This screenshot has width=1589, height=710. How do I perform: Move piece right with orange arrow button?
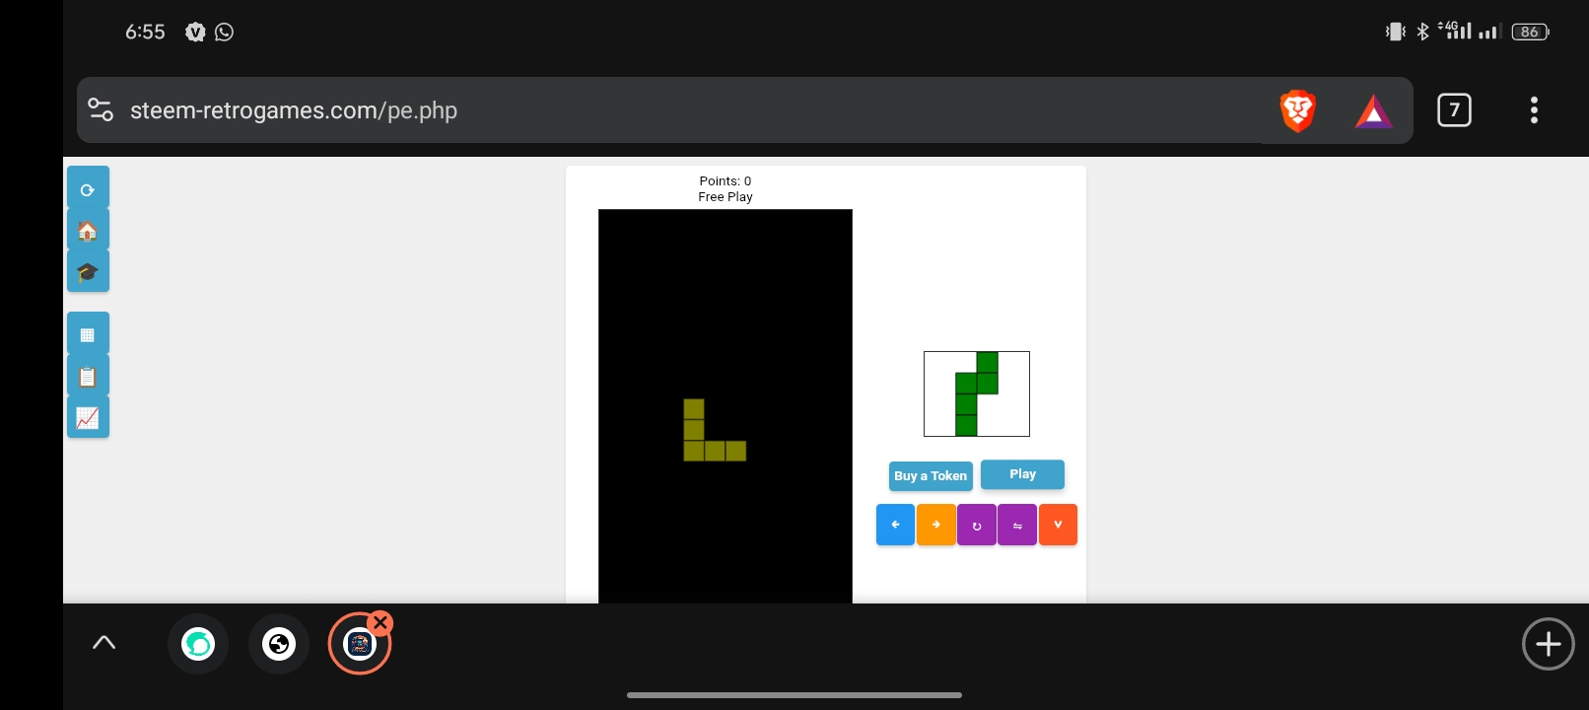point(936,525)
